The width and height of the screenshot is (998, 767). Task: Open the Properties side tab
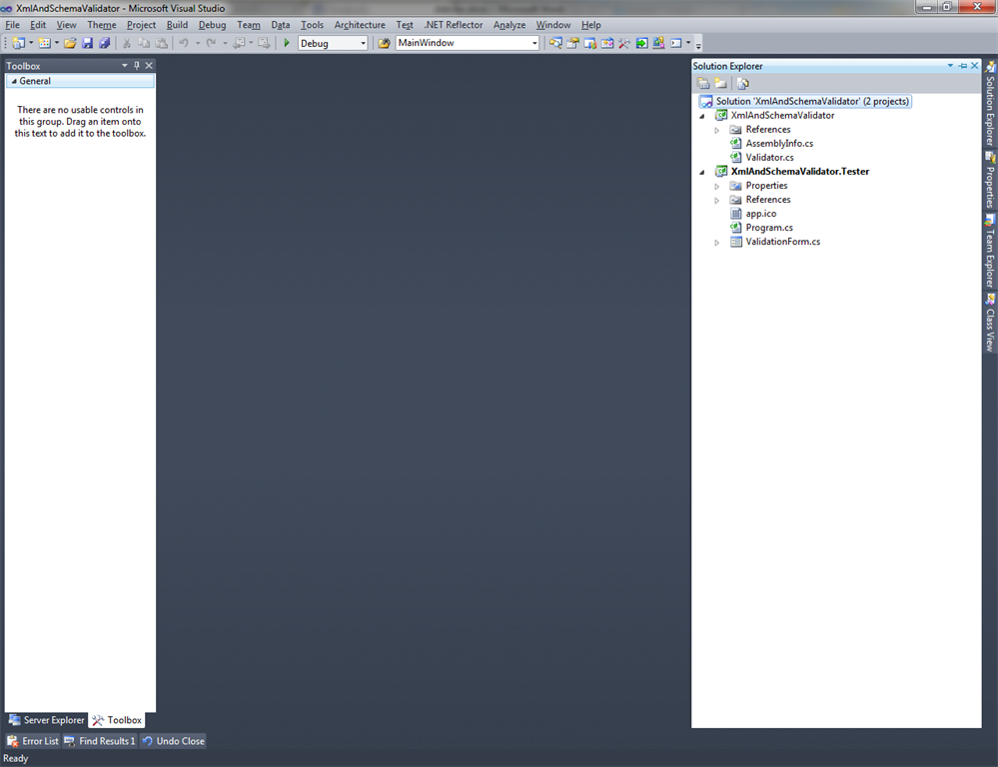pos(990,180)
